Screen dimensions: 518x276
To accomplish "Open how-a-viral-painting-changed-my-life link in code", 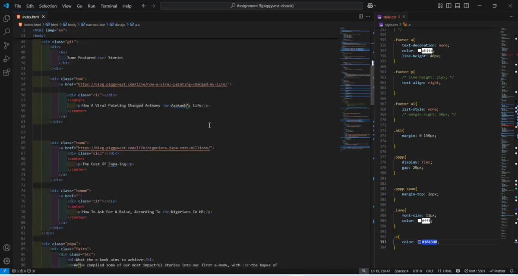I will (153, 84).
